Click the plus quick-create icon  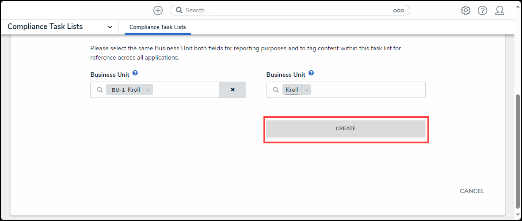[158, 10]
